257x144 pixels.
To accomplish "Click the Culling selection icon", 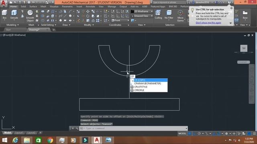I will click(x=158, y=14).
